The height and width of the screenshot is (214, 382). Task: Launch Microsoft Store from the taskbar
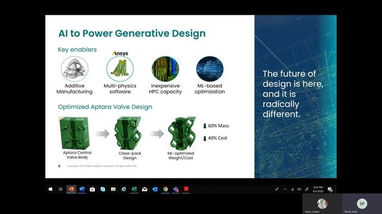(93, 189)
